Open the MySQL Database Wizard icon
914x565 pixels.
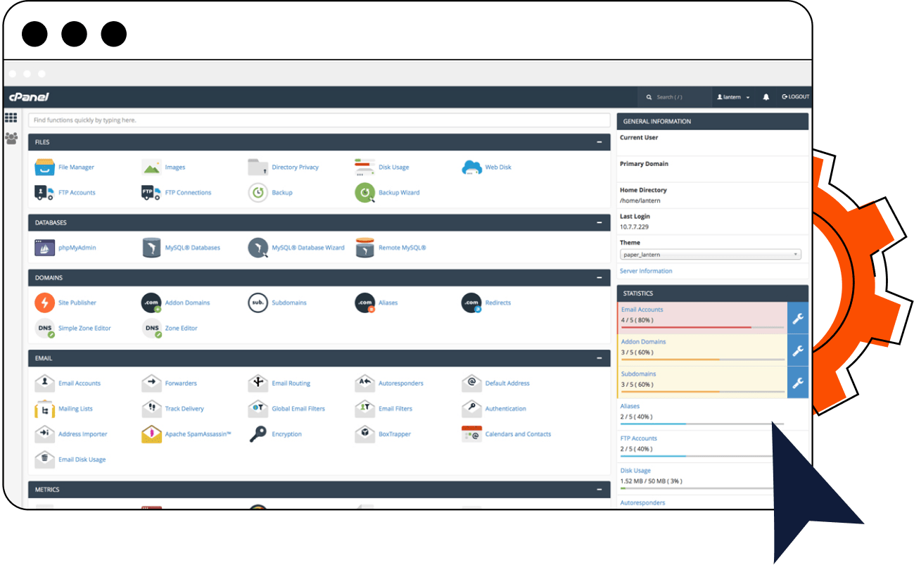pos(258,248)
